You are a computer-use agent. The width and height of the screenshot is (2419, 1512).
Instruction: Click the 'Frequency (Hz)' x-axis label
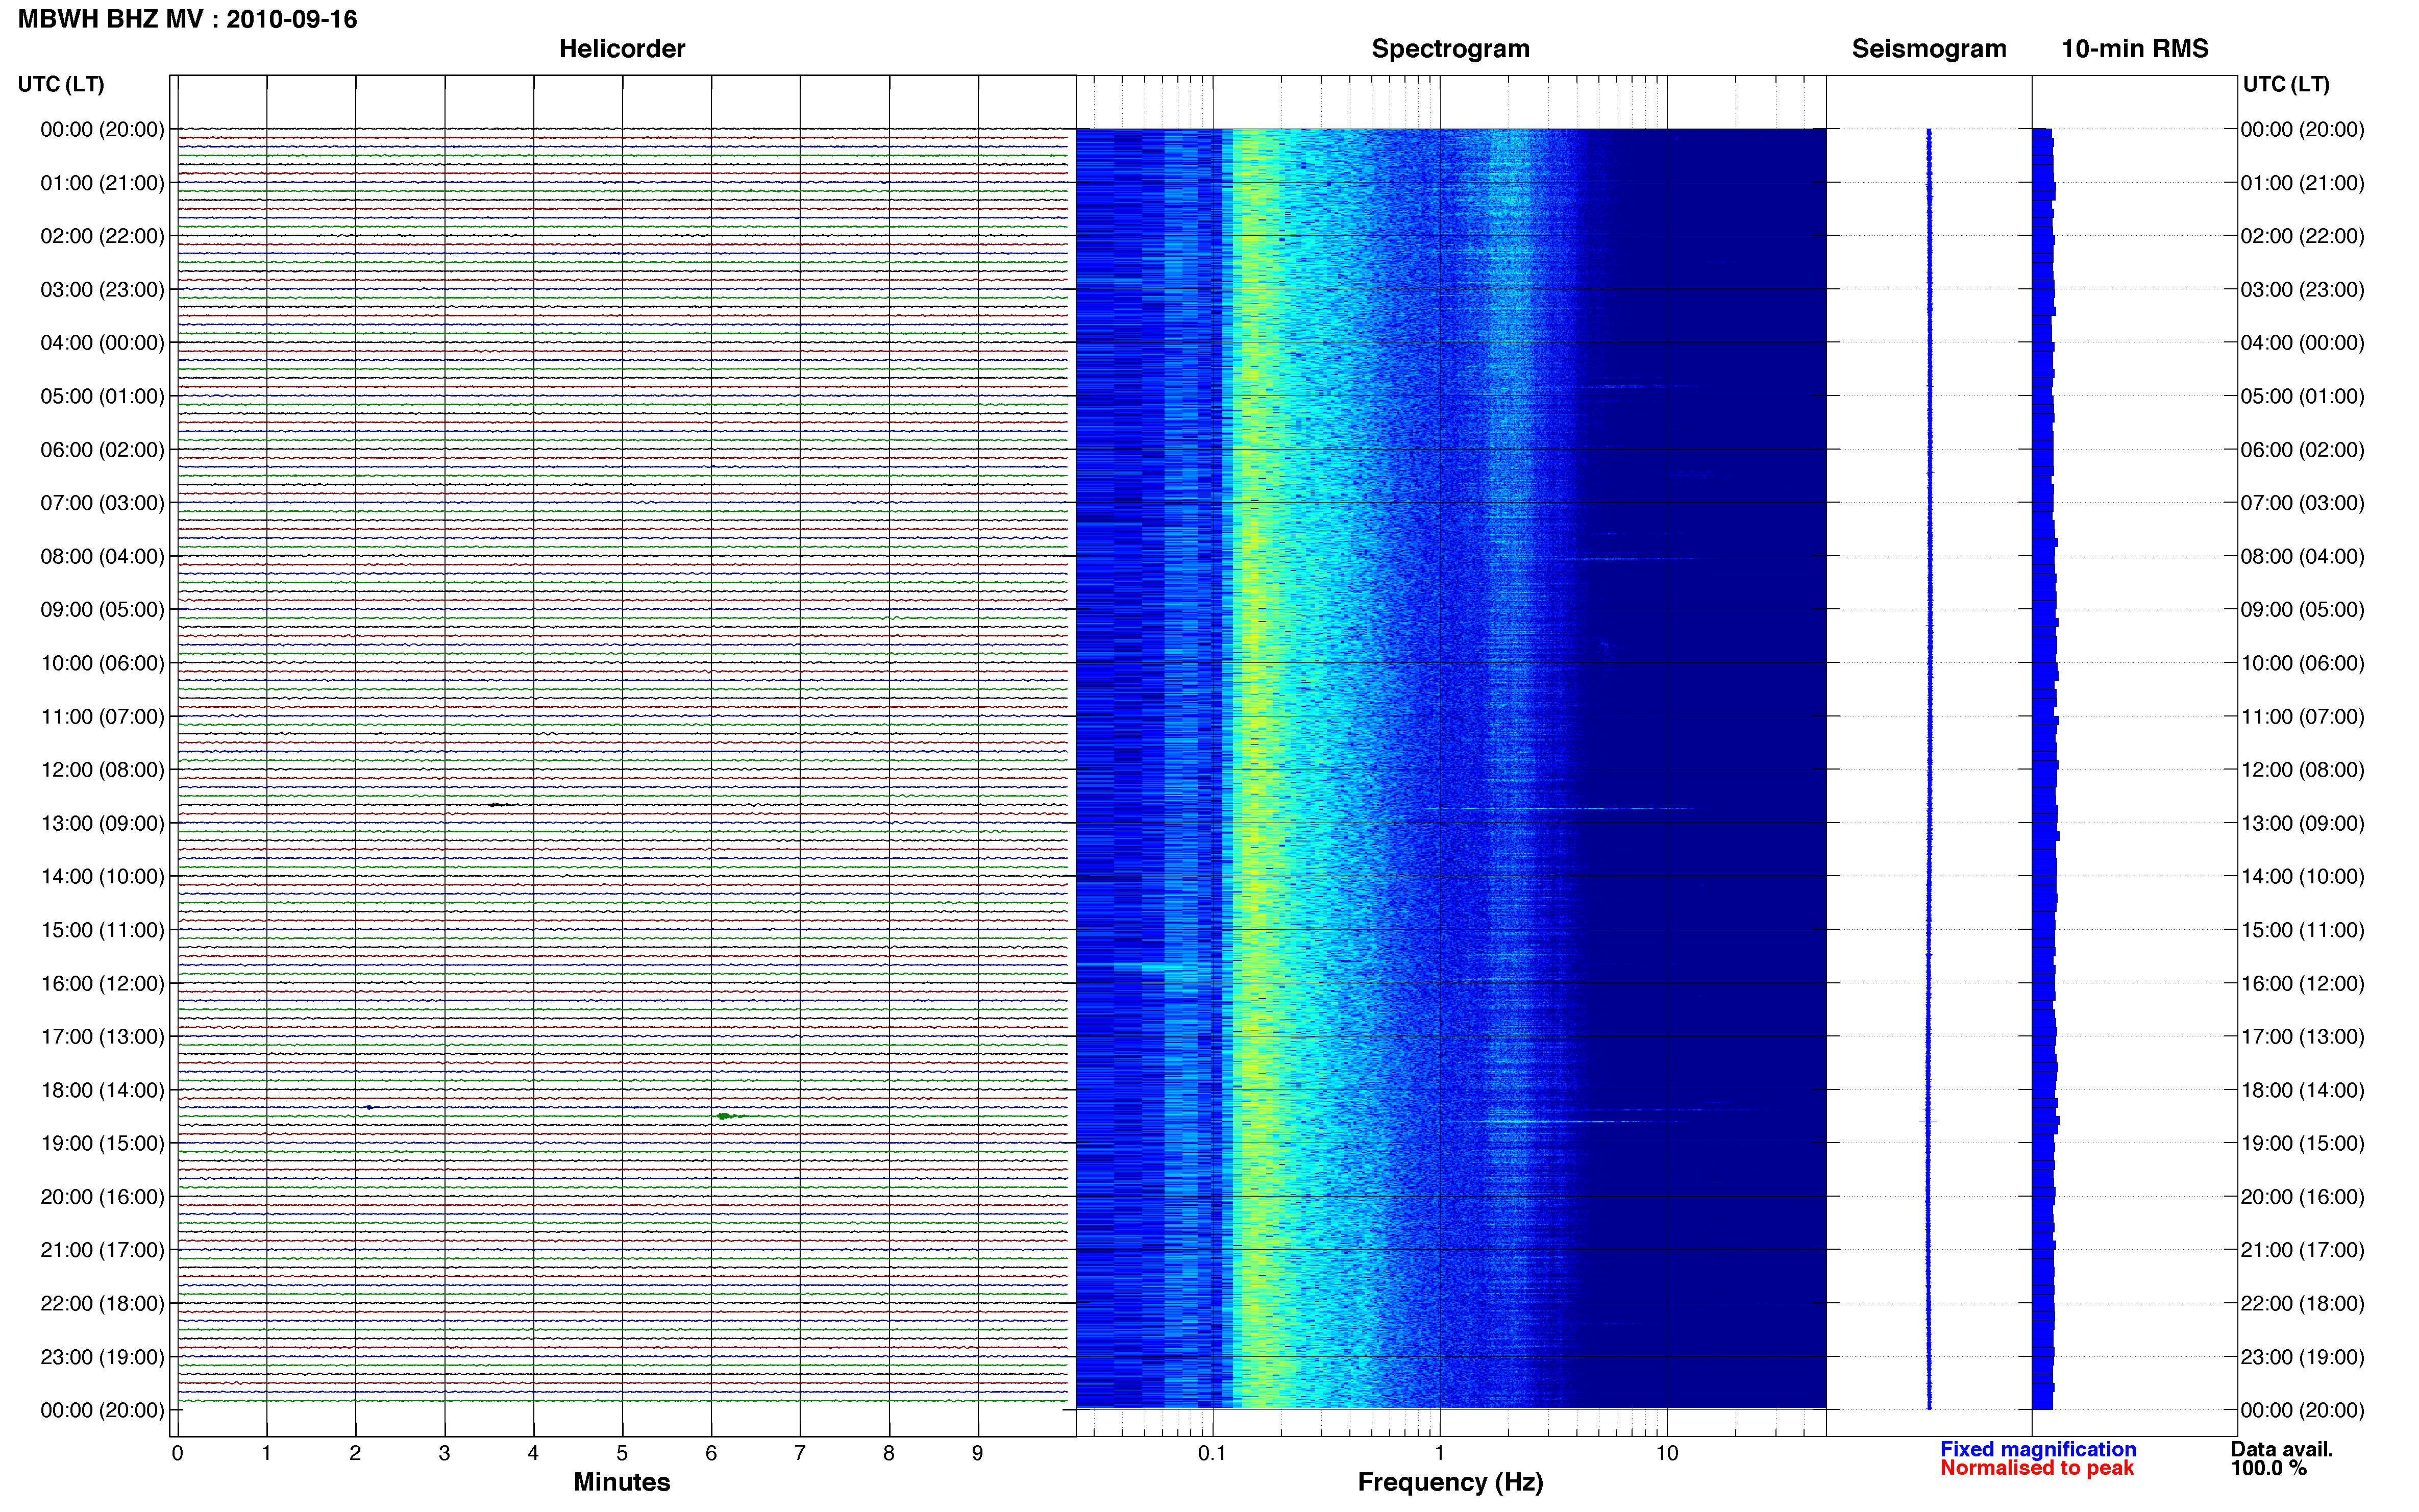[1450, 1482]
